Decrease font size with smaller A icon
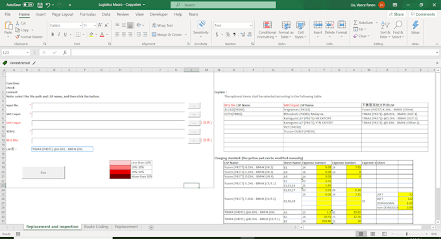The height and width of the screenshot is (239, 441). tap(106, 25)
